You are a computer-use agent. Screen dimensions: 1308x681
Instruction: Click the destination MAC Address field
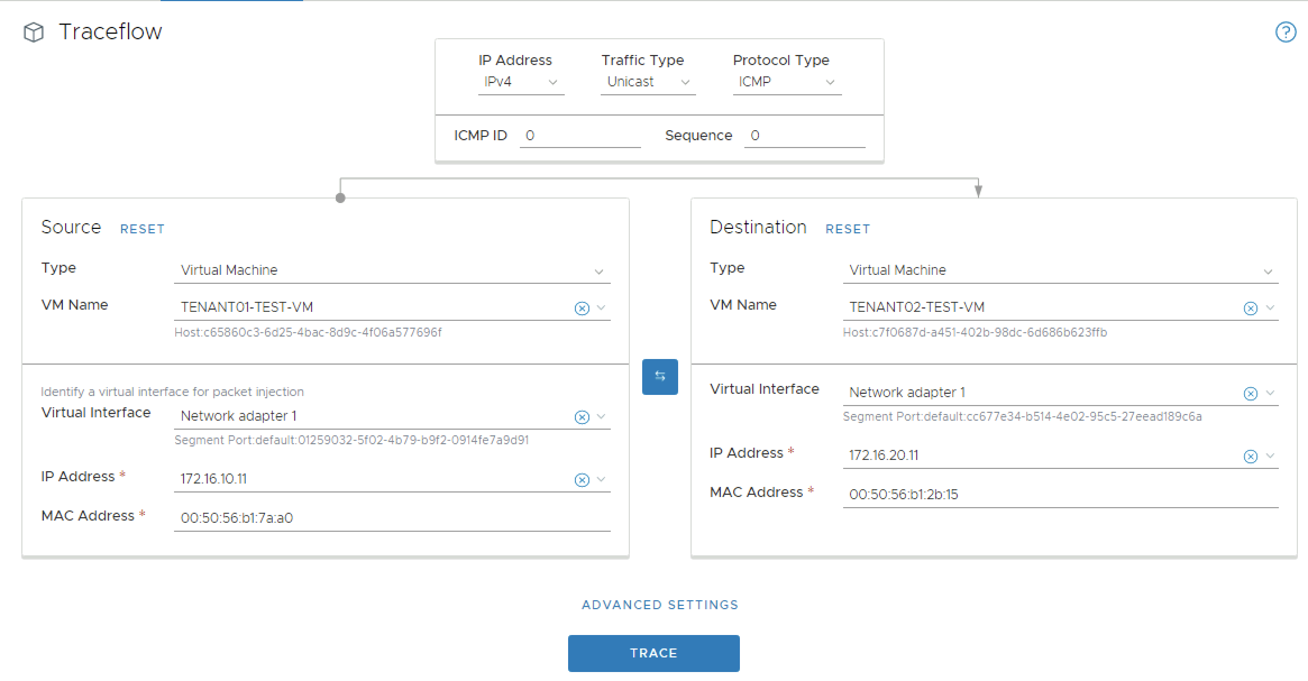tap(1060, 494)
